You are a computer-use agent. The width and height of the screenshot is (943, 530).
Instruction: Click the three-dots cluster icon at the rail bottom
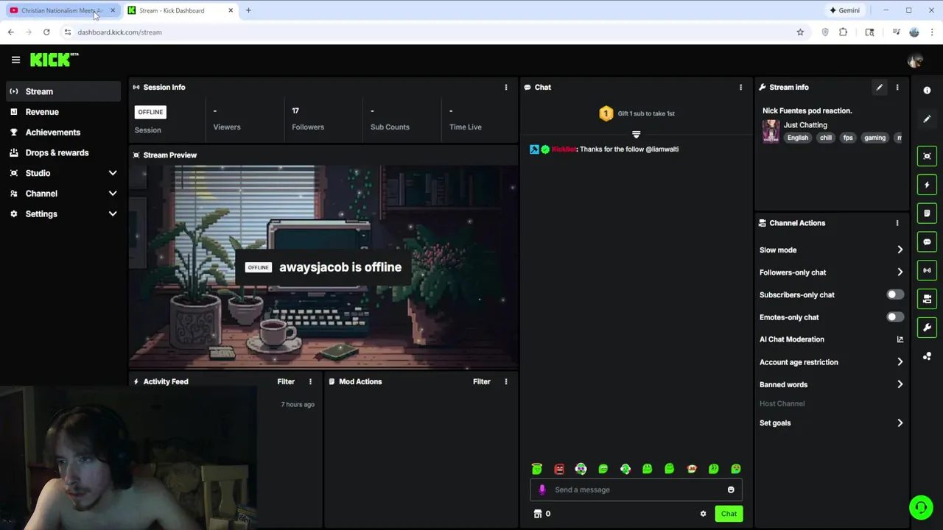(x=927, y=356)
